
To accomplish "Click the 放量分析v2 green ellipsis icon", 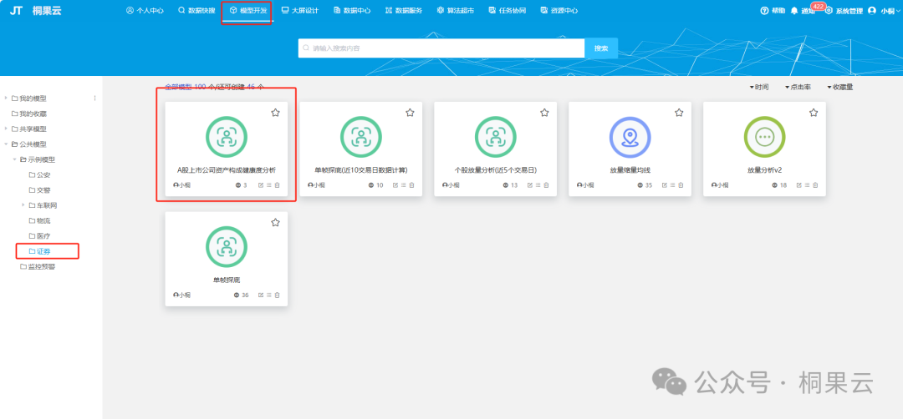I will click(x=764, y=137).
